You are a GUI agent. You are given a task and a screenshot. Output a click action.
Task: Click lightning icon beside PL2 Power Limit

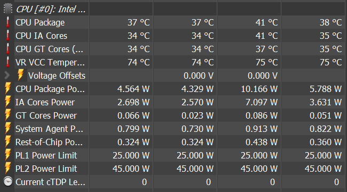pyautogui.click(x=8, y=168)
